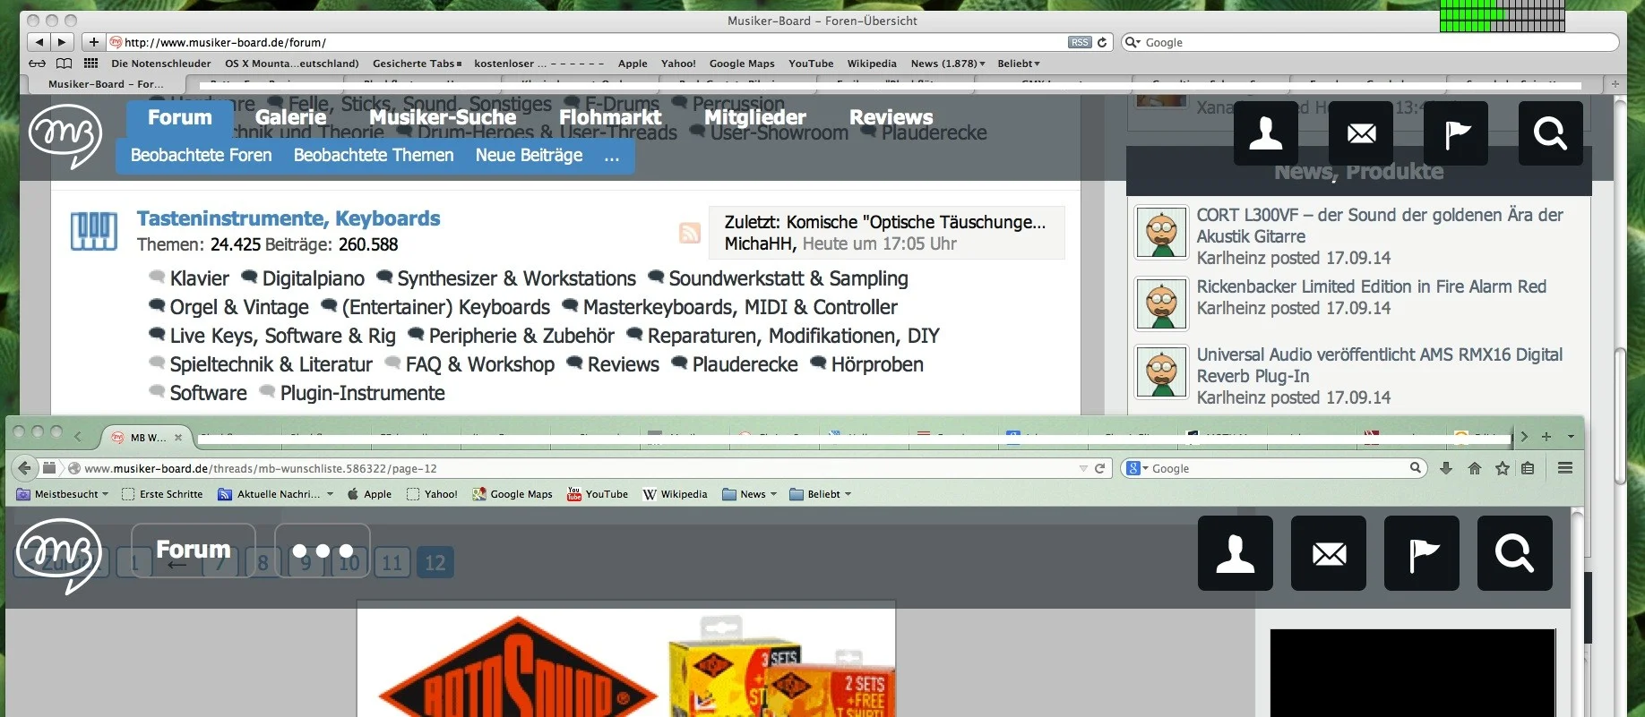Open Synthesizer & Workstations subforum
Image resolution: width=1645 pixels, height=717 pixels.
[517, 278]
